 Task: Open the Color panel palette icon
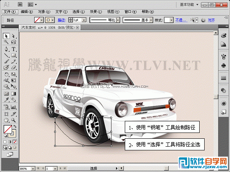click(x=223, y=36)
